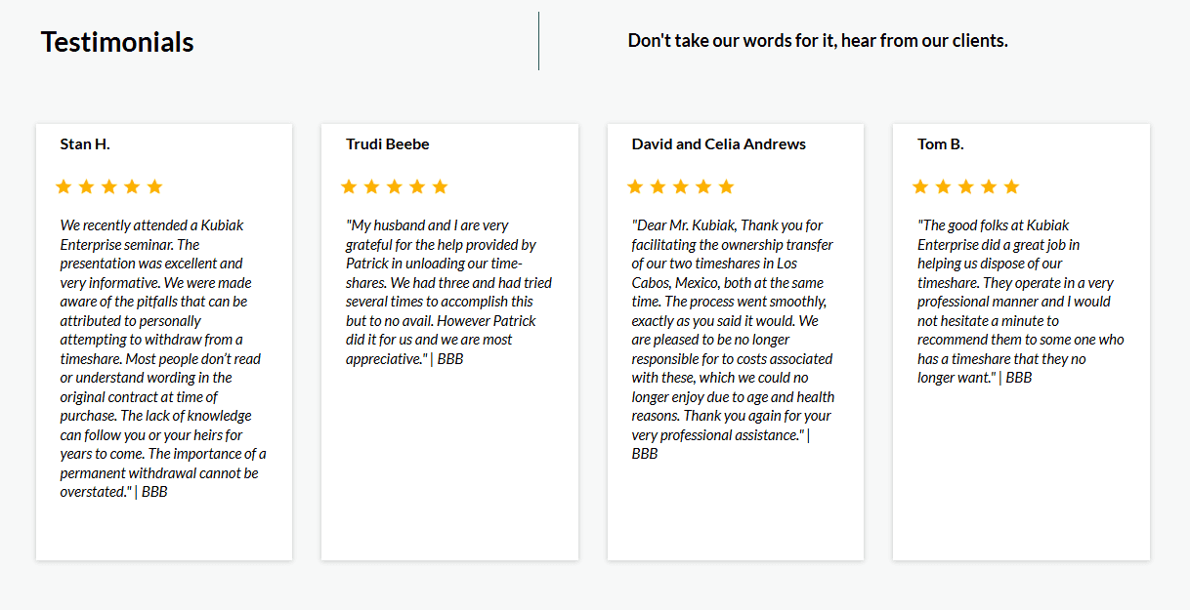Image resolution: width=1190 pixels, height=610 pixels.
Task: Click the Andrews testimonial about Los Cabos timeshares
Action: (733, 339)
